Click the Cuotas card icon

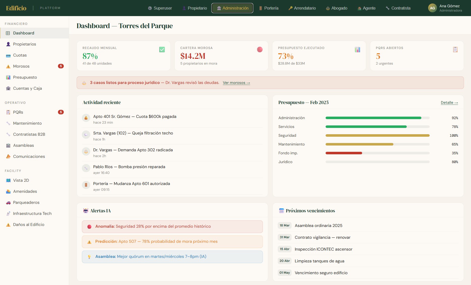pos(8,55)
